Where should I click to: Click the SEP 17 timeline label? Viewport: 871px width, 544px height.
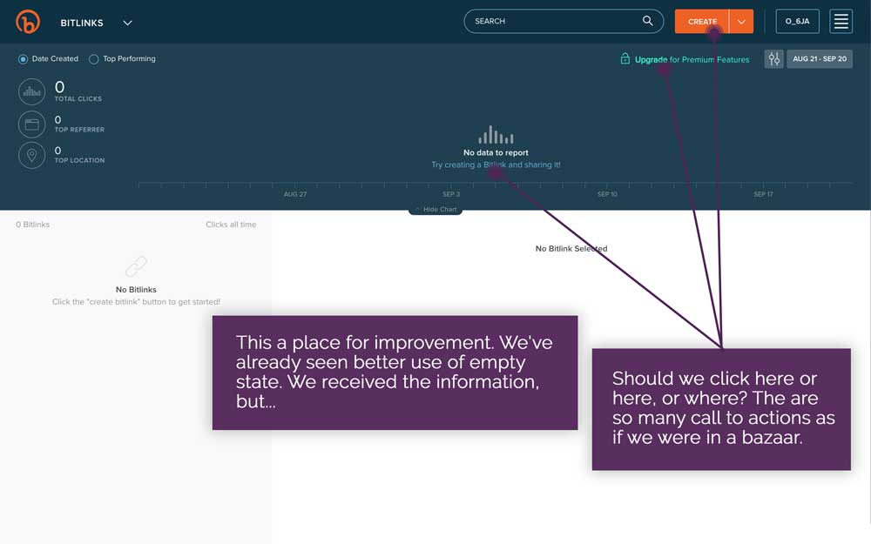(763, 194)
